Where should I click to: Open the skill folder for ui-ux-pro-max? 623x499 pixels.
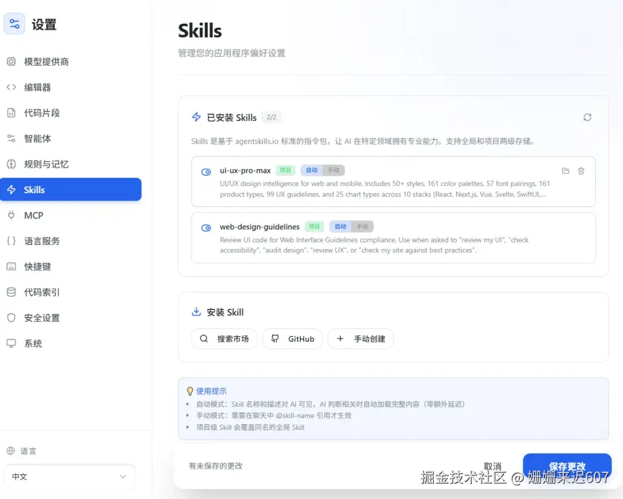click(x=565, y=171)
